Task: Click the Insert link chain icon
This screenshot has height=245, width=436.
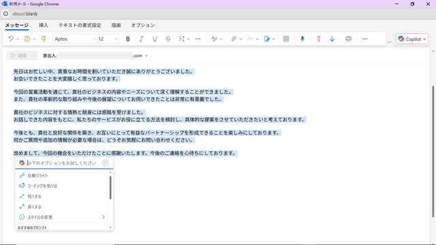Action: [250, 39]
